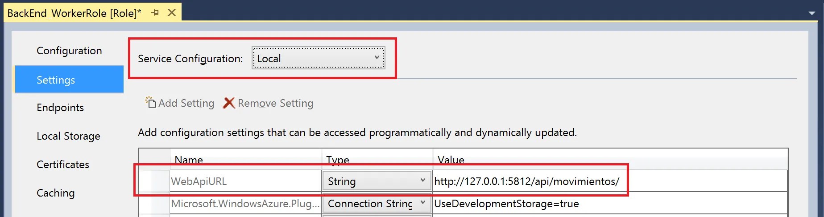Close the BackEnd_WorkerRole [Role] tab
Viewport: 824px width, 217px height.
(x=172, y=13)
